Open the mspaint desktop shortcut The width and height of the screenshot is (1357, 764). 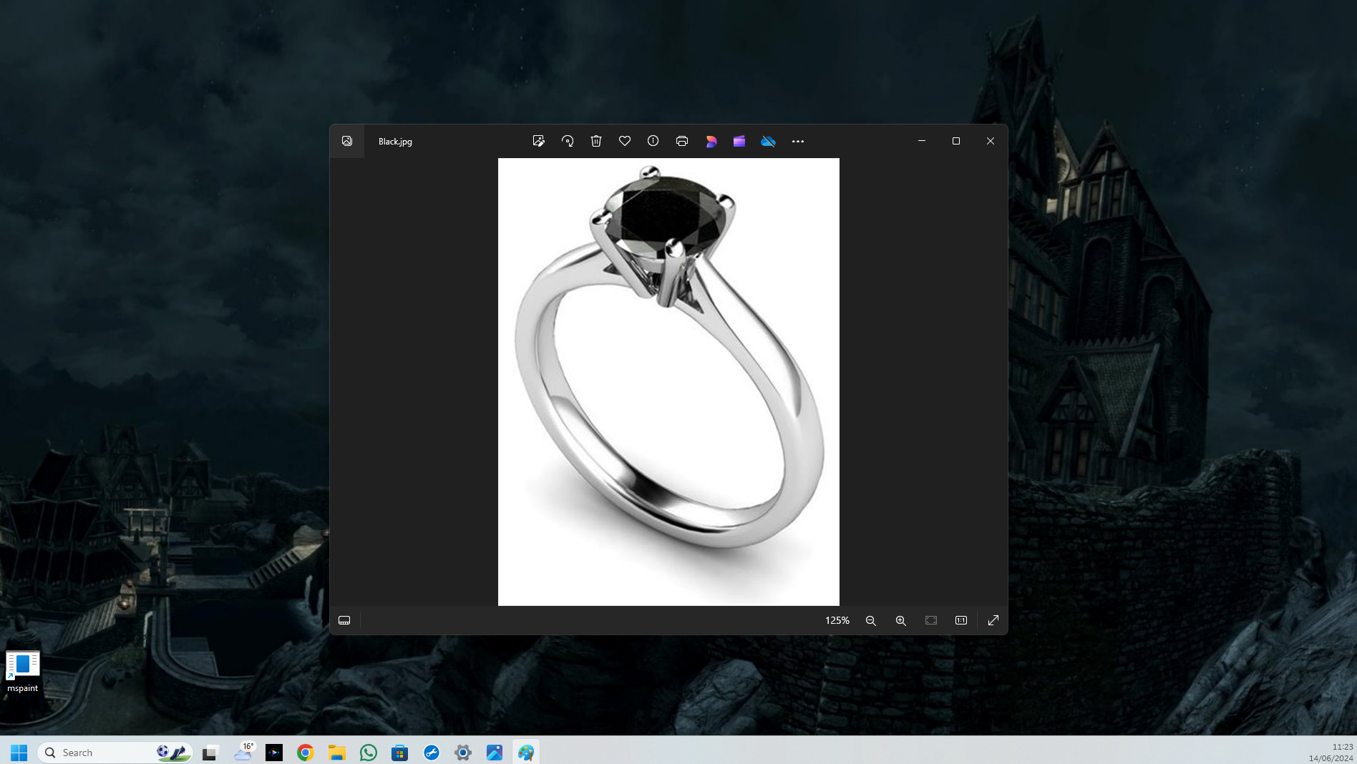click(x=23, y=672)
